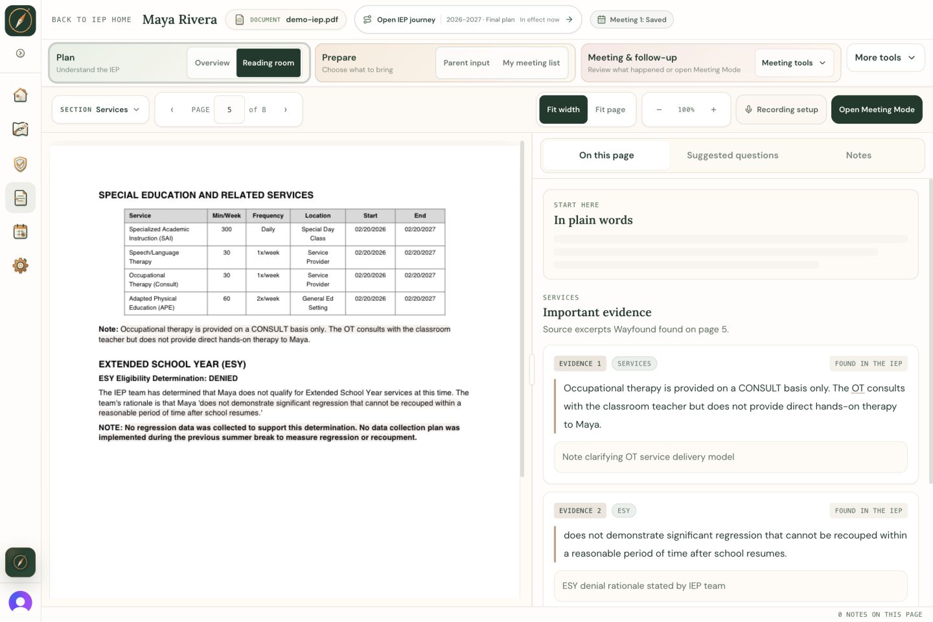The width and height of the screenshot is (933, 622).
Task: Open the Parent input tab
Action: pyautogui.click(x=466, y=63)
